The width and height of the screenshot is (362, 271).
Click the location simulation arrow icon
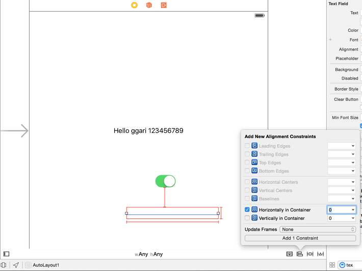click(16, 265)
